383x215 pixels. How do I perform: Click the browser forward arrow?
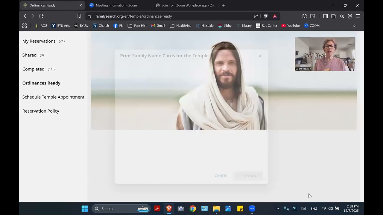(x=33, y=16)
